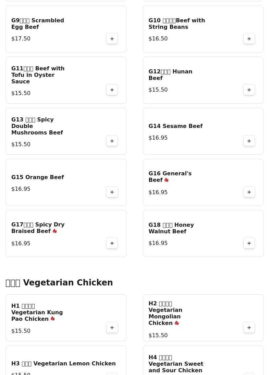
Task: Add G15 Orange Beef to cart
Action: point(112,192)
